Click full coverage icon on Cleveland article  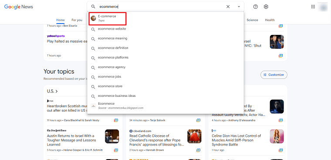[x=198, y=150]
